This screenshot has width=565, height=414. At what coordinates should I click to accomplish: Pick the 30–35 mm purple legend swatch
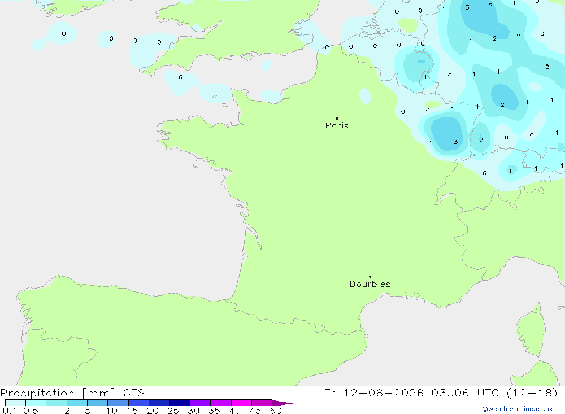(201, 403)
